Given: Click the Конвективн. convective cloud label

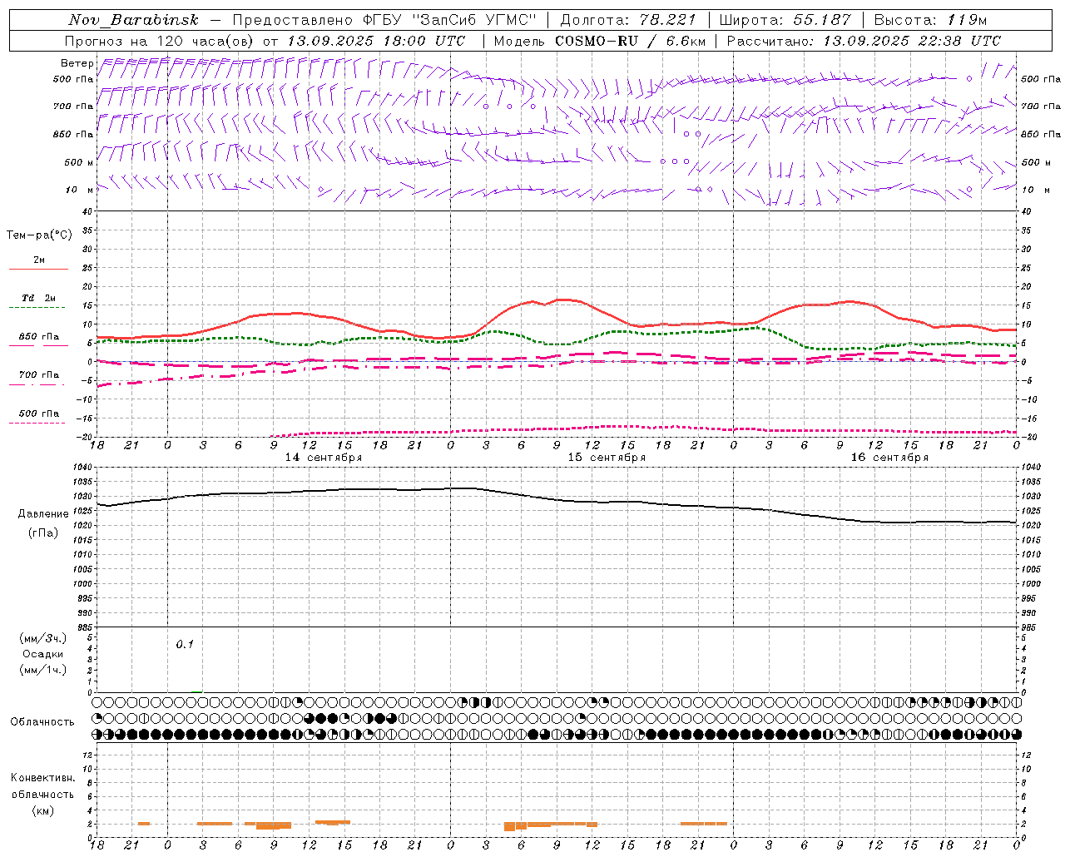Looking at the screenshot, I should (42, 778).
